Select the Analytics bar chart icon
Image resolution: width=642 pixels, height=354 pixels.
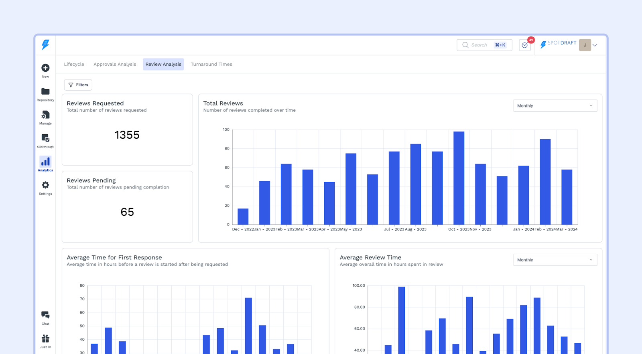coord(45,162)
